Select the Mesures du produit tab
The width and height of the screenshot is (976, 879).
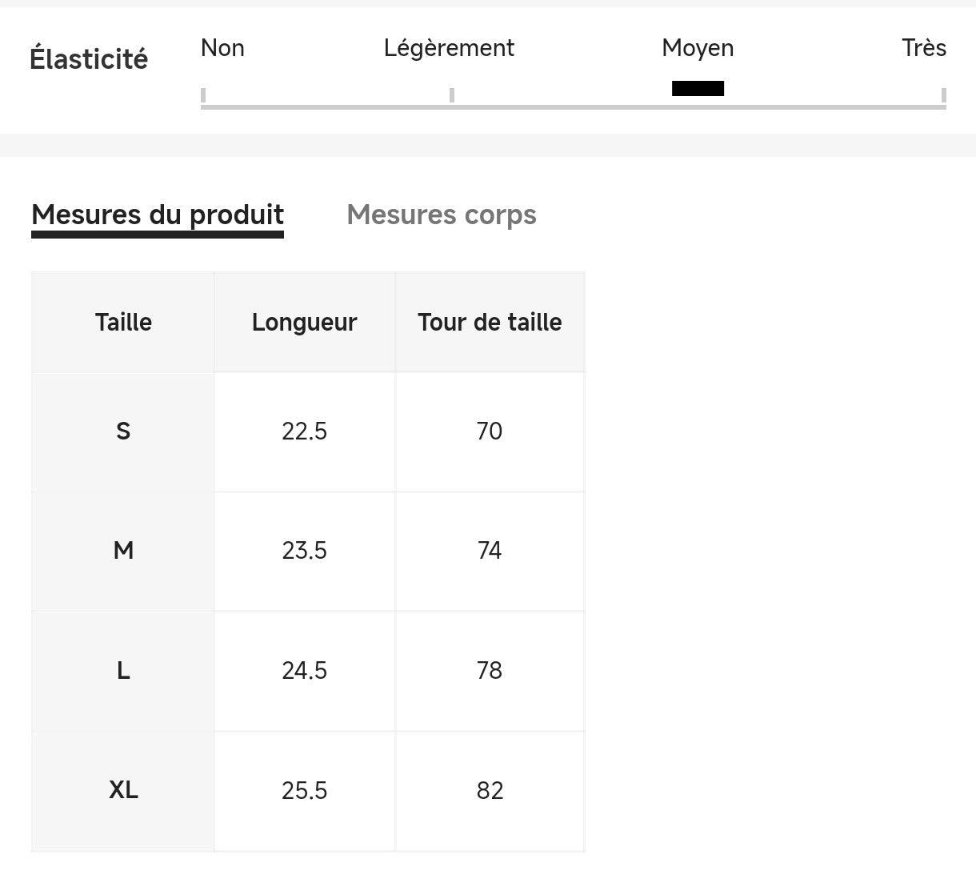pyautogui.click(x=158, y=215)
